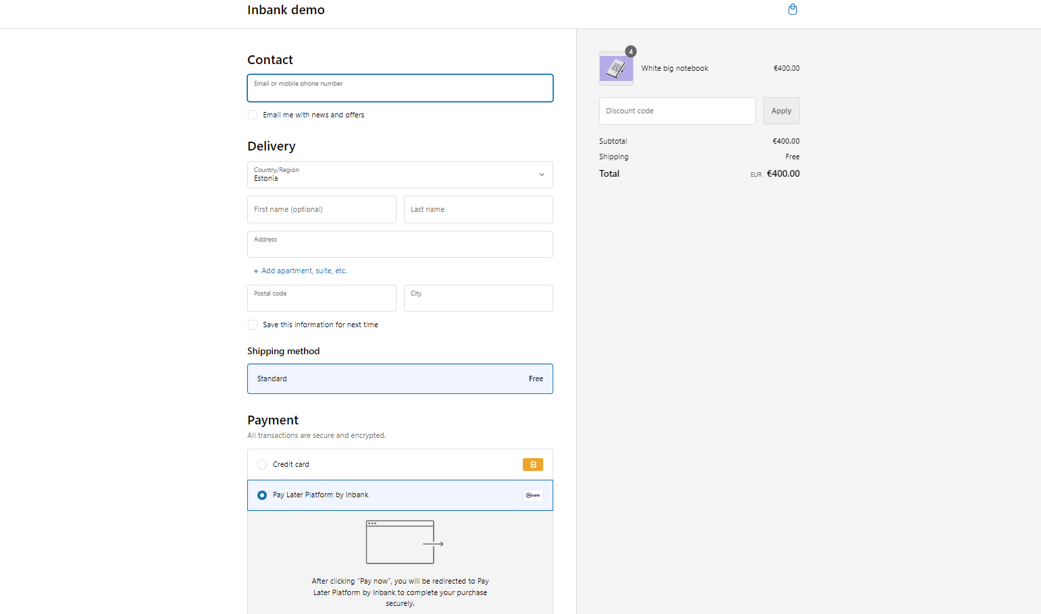Check Save this information for next time
Viewport: 1041px width, 614px height.
(253, 325)
